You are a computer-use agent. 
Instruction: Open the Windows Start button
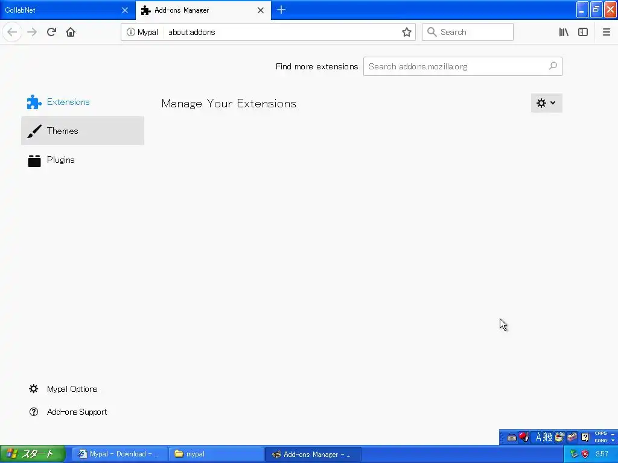pos(33,454)
